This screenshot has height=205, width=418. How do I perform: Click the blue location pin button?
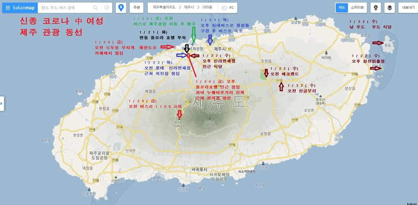tap(121, 8)
